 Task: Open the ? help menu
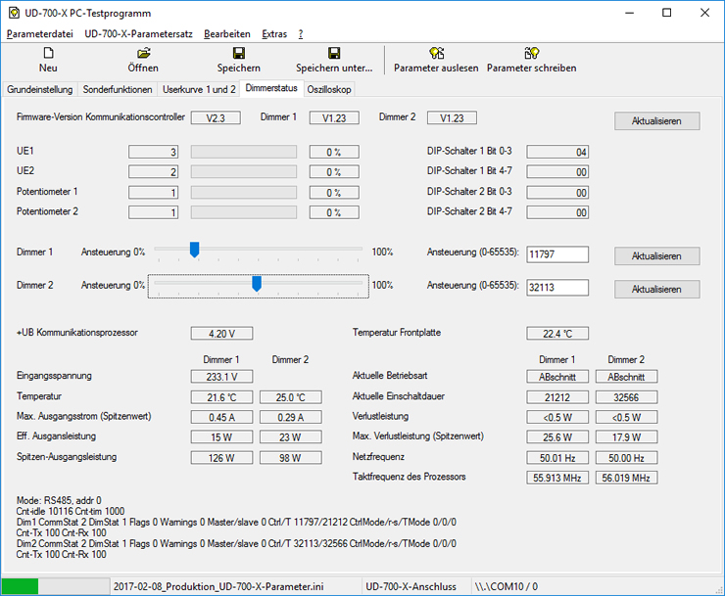[301, 33]
